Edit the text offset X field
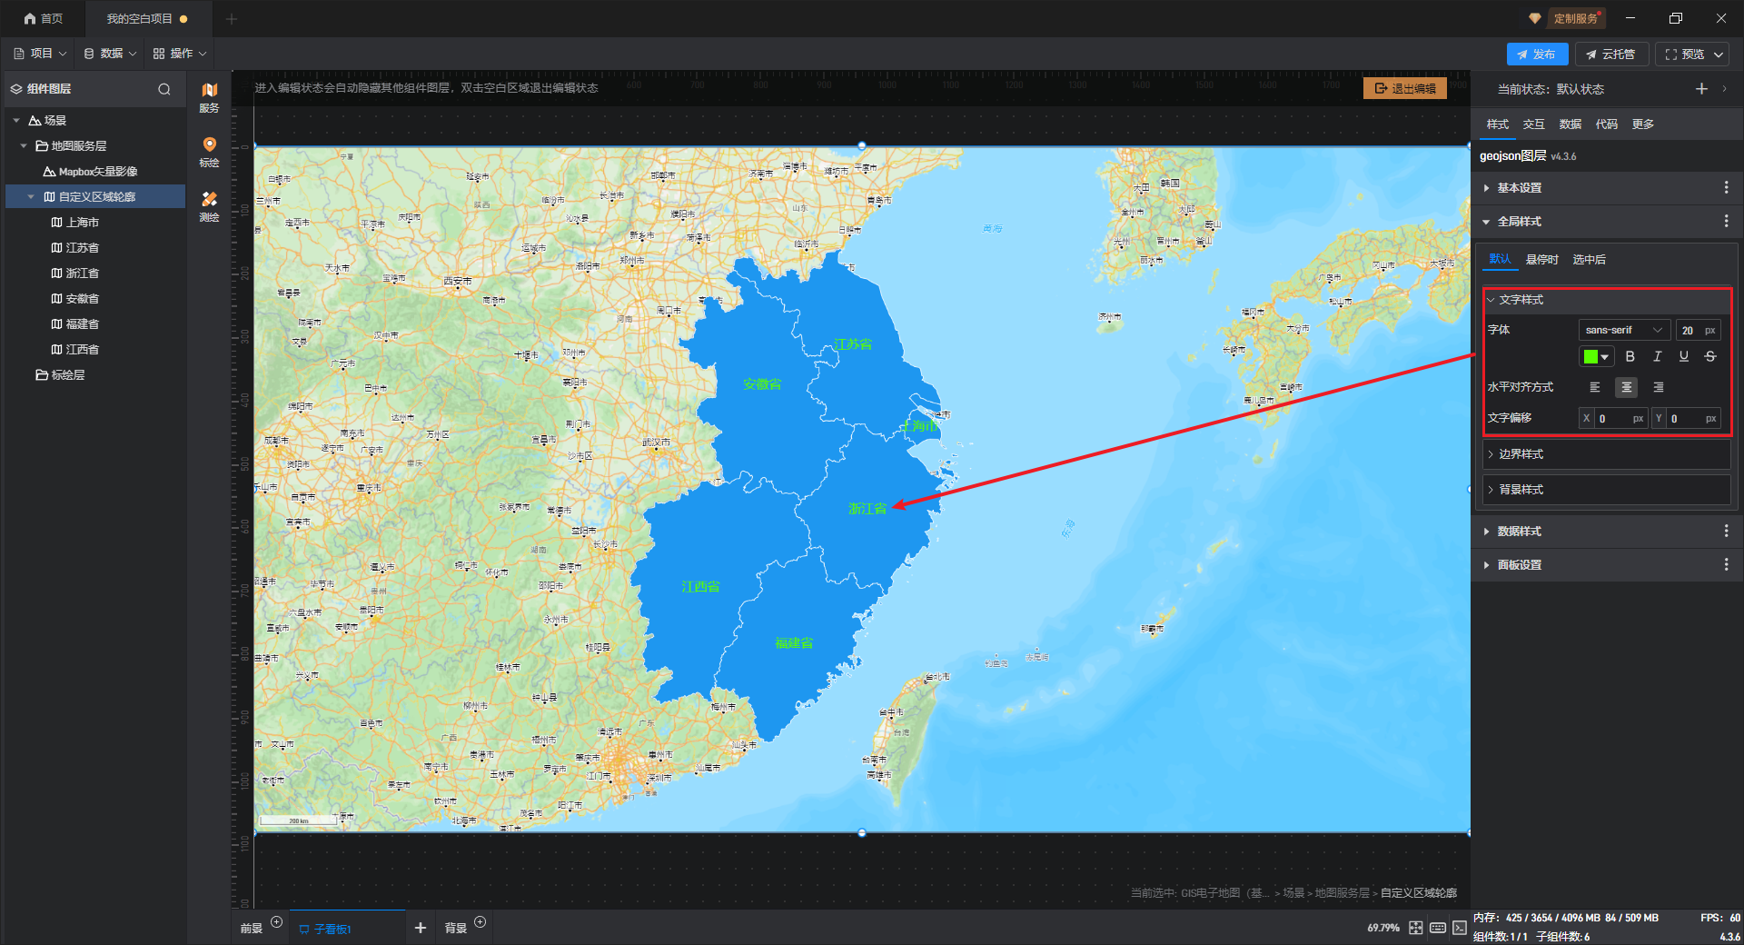Screen dimensions: 1744x945 coord(1614,418)
